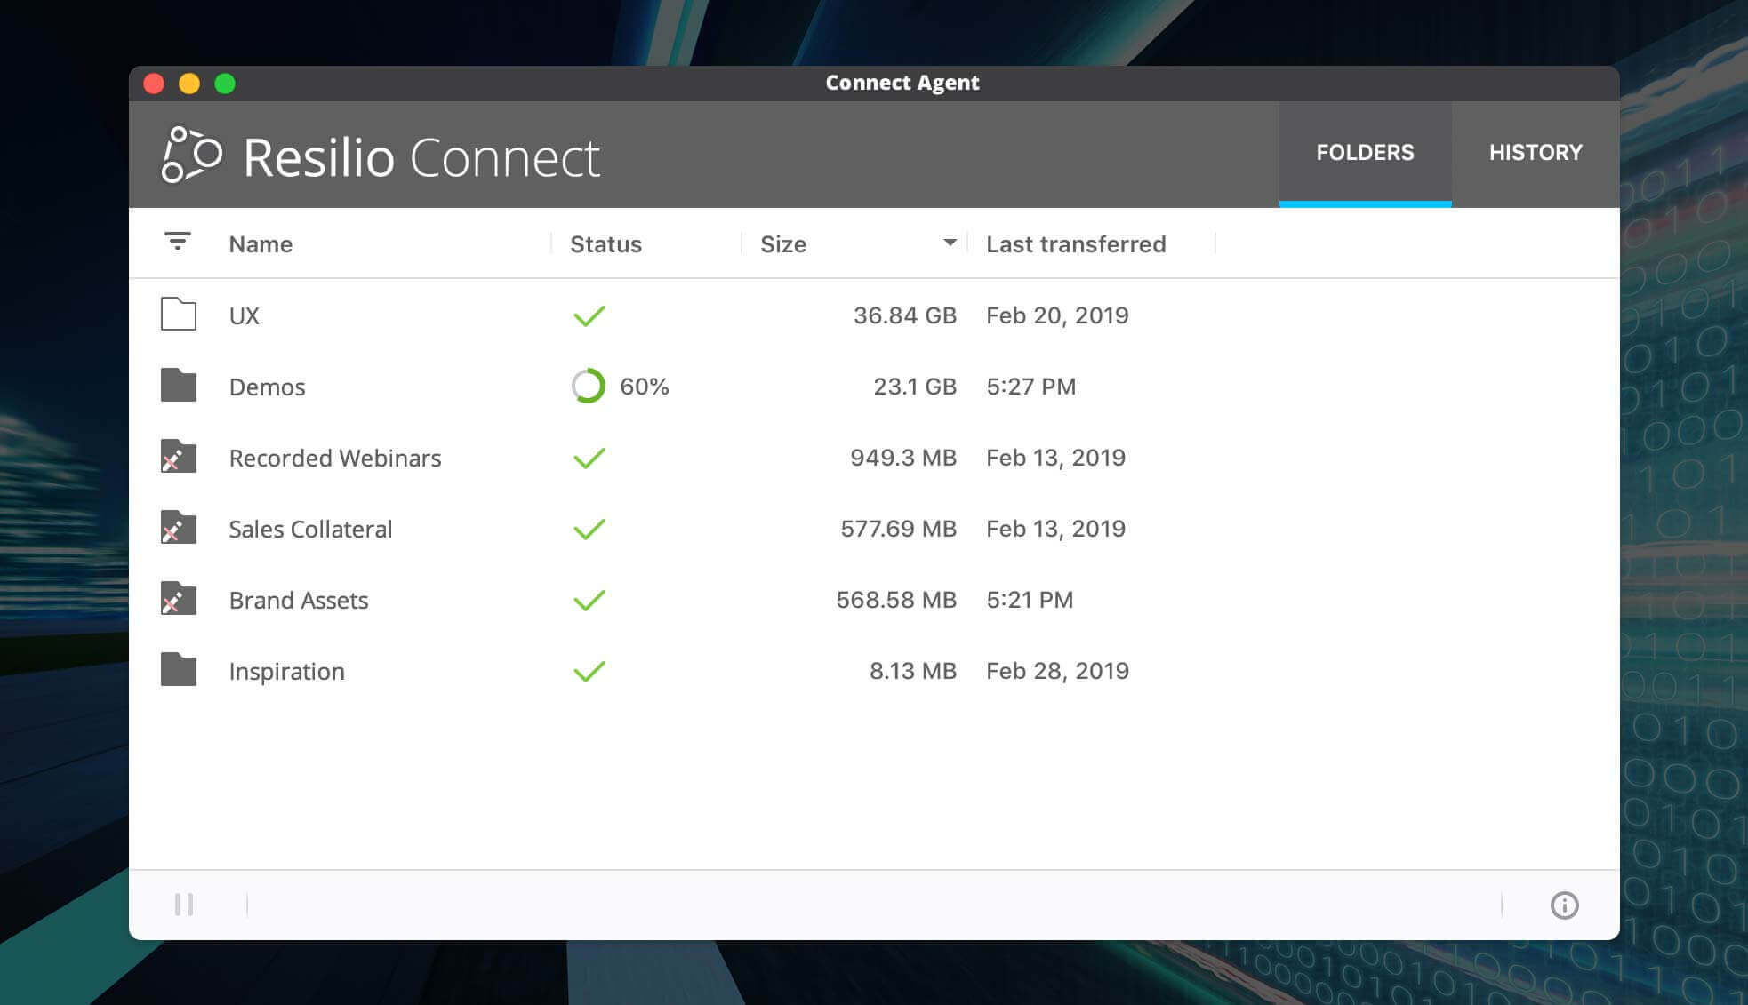Click the 60% progress text
1748x1005 pixels.
pyautogui.click(x=645, y=387)
